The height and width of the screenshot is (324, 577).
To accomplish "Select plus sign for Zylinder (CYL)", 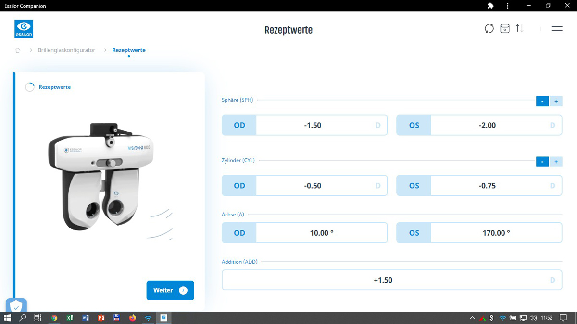I will click(x=556, y=162).
